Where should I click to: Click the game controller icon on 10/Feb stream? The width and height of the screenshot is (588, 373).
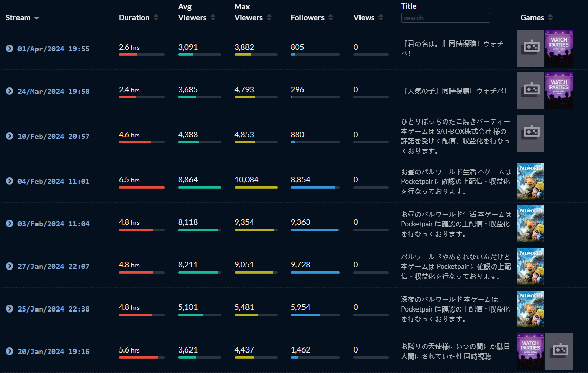point(530,133)
